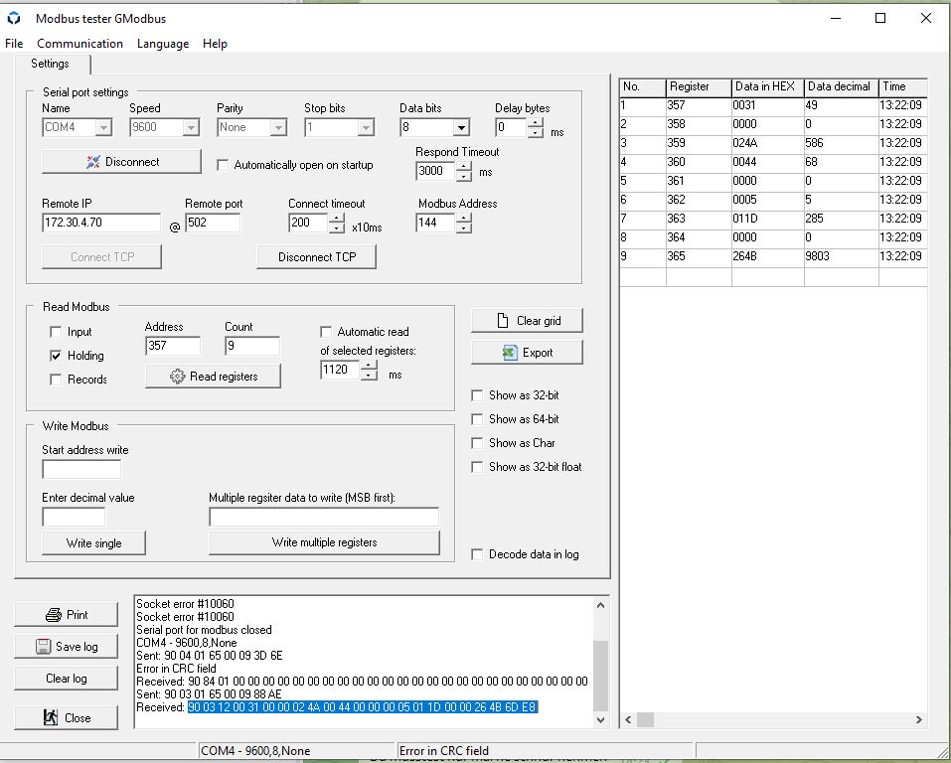Click the blank page icon on Clear grid
951x763 pixels.
[502, 320]
